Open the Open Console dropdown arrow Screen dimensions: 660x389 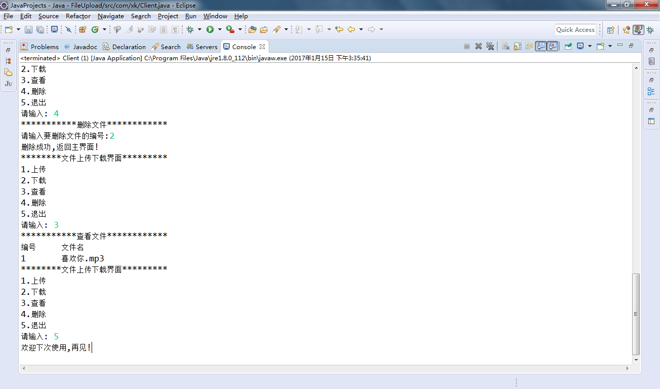coord(610,46)
